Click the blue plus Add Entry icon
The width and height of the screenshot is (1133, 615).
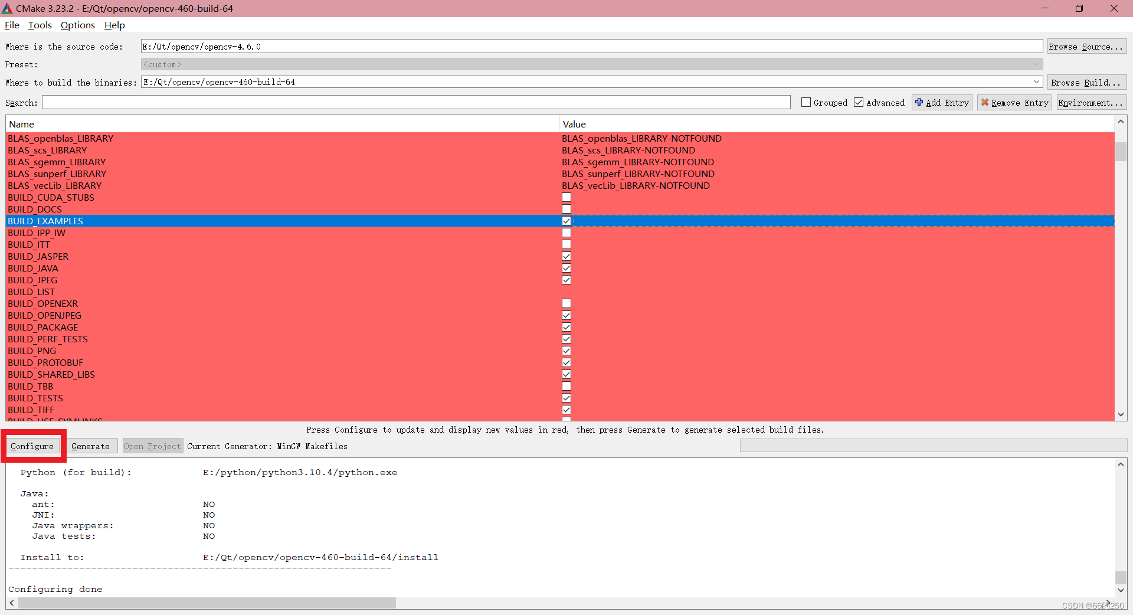tap(919, 102)
